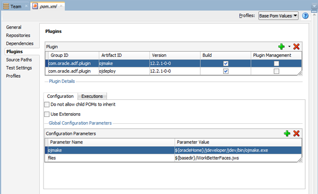This screenshot has height=194, width=318.
Task: Close the Team tab
Action: (26, 6)
